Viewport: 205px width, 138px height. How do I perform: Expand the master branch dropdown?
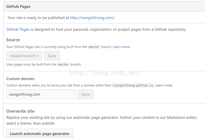point(24,56)
